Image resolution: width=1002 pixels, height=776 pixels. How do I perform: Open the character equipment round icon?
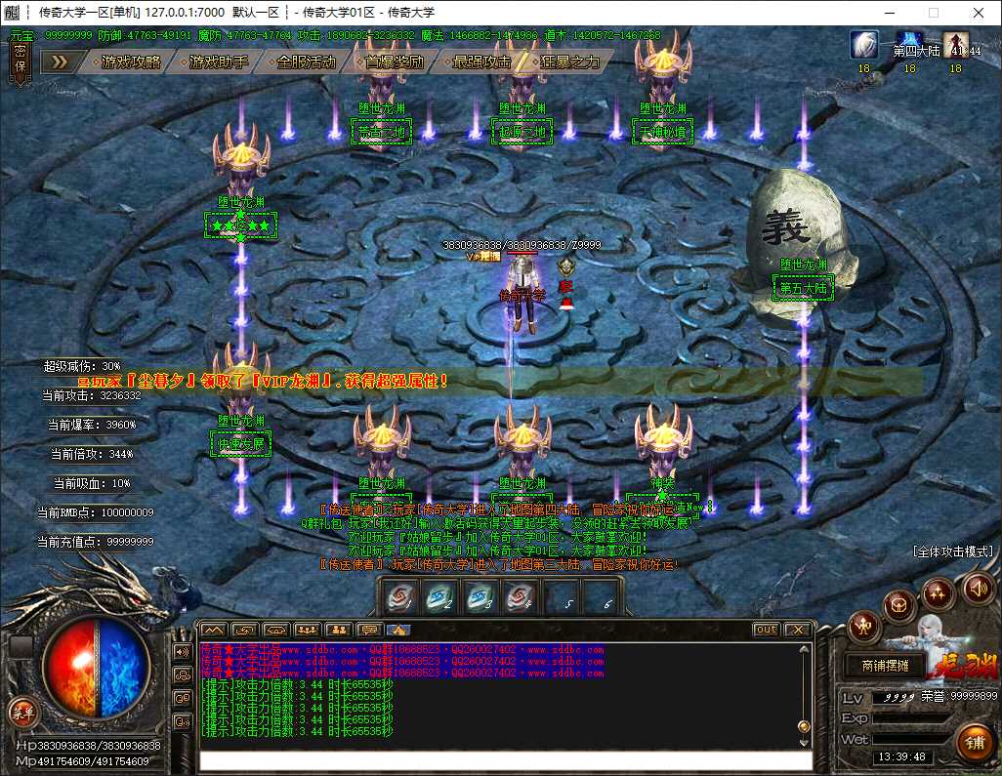coord(864,627)
